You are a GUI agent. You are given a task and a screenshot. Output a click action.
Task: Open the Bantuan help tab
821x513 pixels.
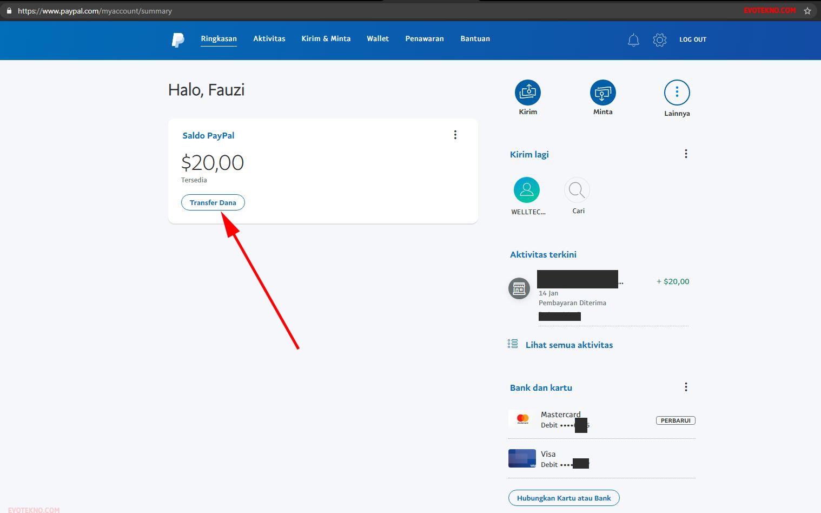475,38
